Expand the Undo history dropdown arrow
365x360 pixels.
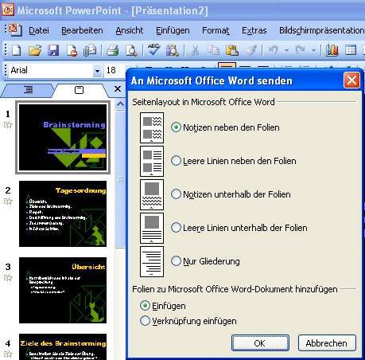click(x=286, y=50)
